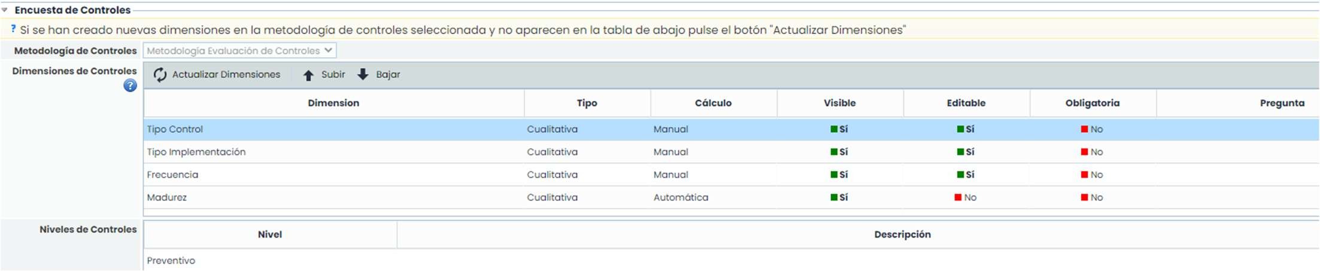Screen dimensions: 1320x271
Task: Collapse the Encuesta de Controles section
Action: (x=5, y=10)
